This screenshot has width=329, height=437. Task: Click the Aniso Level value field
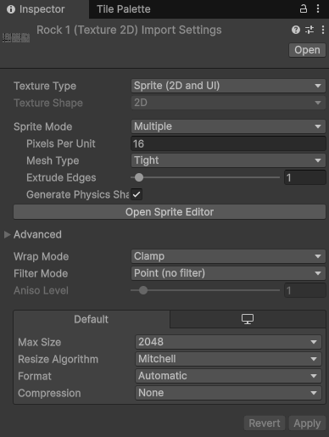click(x=305, y=290)
